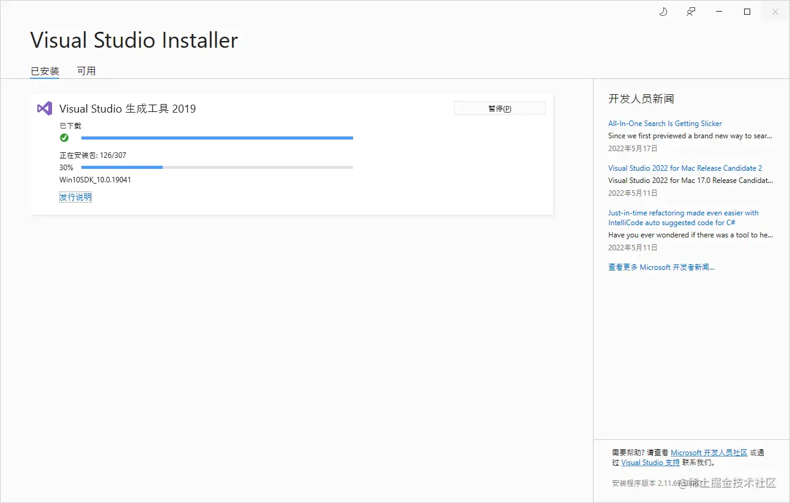This screenshot has height=503, width=790.
Task: Click 查看更多 Microsoft 开发者新闻 link
Action: tap(661, 267)
